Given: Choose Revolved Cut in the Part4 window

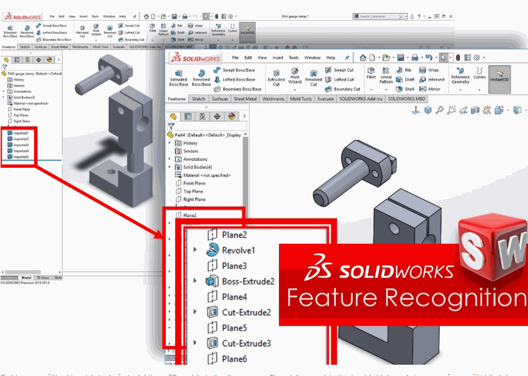Looking at the screenshot, I should [x=313, y=78].
